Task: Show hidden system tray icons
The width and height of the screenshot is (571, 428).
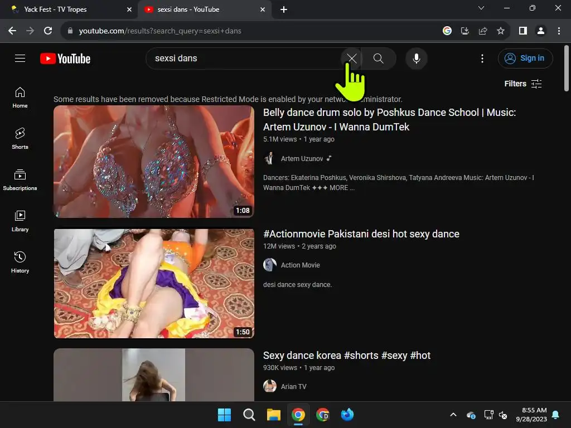Action: tap(453, 415)
